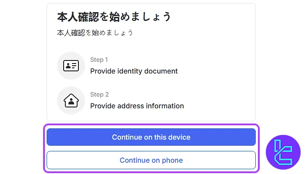Click the Provide address information text
The image size is (305, 174).
(x=137, y=106)
